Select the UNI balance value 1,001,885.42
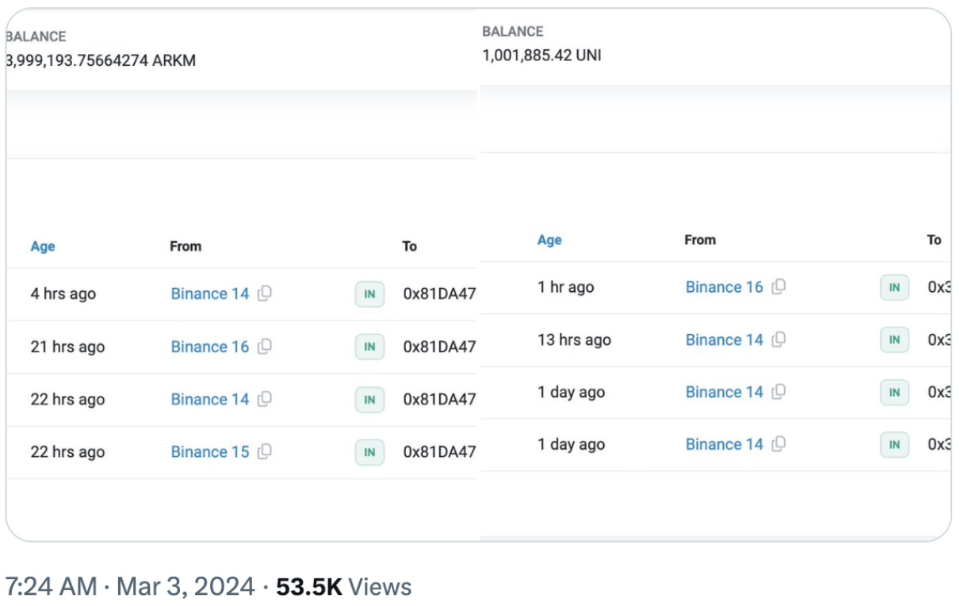This screenshot has height=606, width=972. 527,56
